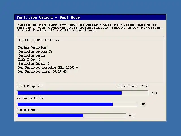The height and width of the screenshot is (136, 181).
Task: Click the Total Progress bar
Action: [83, 93]
